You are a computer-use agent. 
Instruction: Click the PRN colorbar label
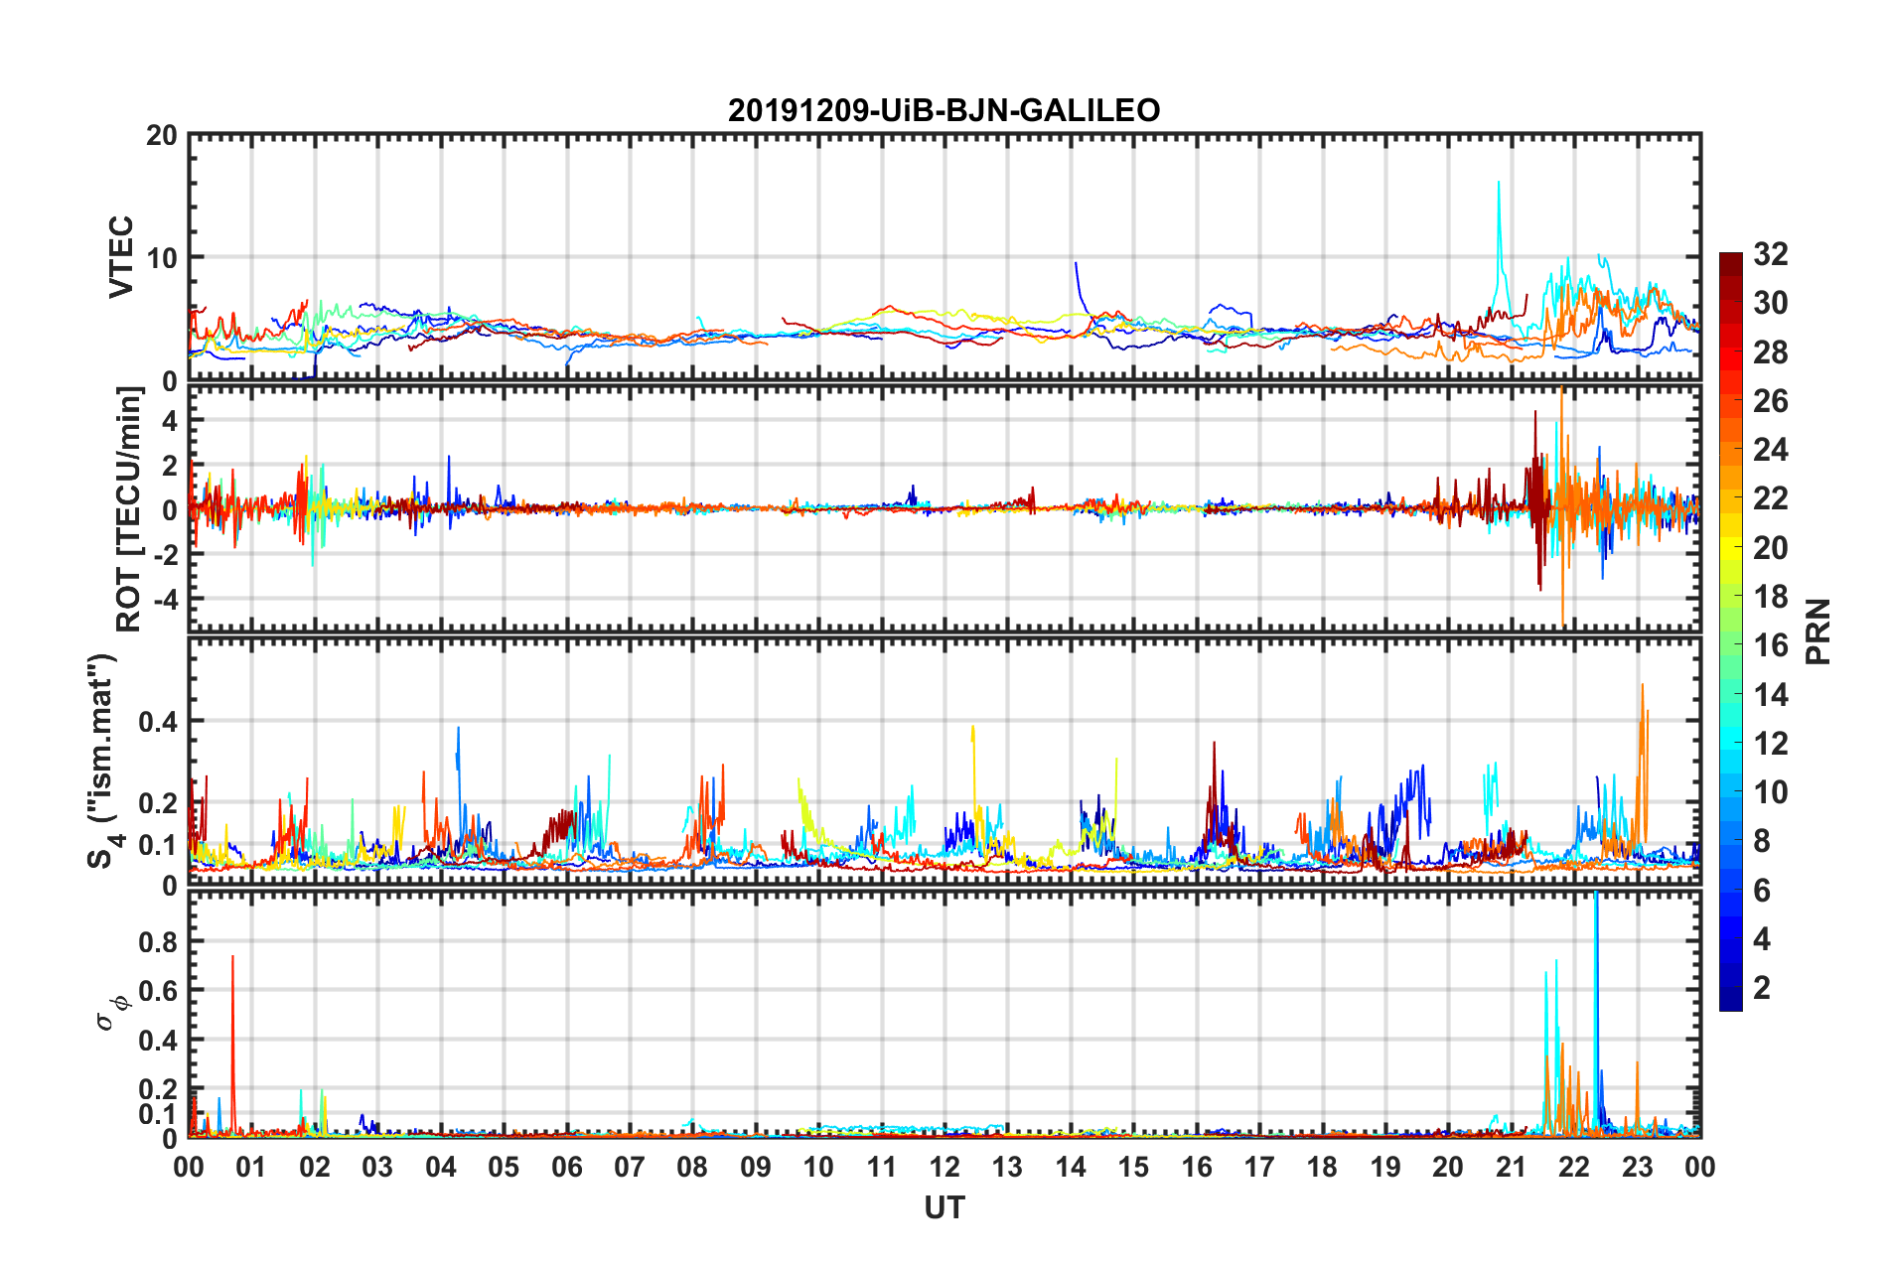pyautogui.click(x=1818, y=631)
